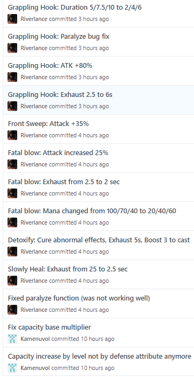Click avatar under Detoxify commit

tap(12, 252)
